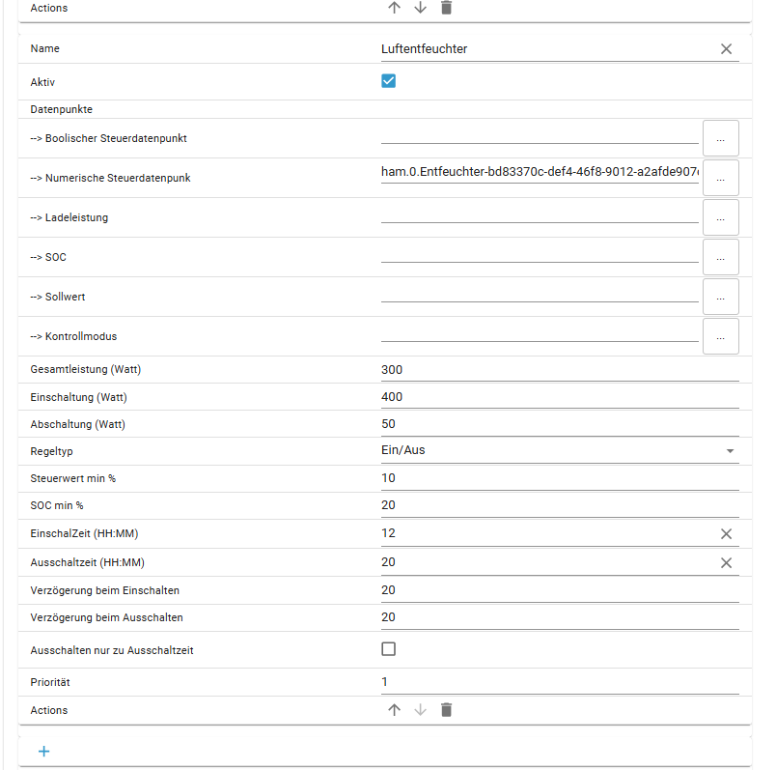776x770 pixels.
Task: Click the Einschaltung (Watt) value field
Action: [560, 397]
